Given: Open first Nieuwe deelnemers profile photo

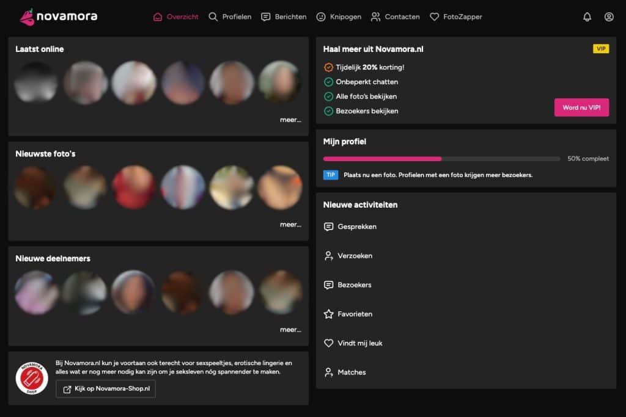Looking at the screenshot, I should point(36,292).
